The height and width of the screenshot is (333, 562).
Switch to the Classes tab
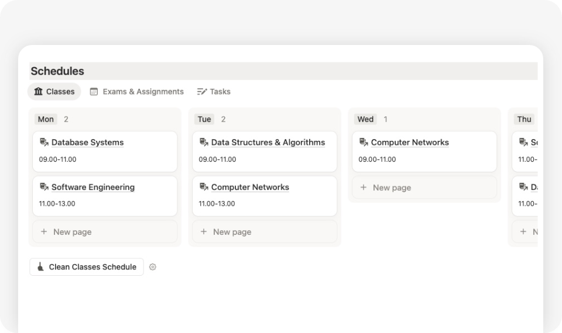click(54, 92)
